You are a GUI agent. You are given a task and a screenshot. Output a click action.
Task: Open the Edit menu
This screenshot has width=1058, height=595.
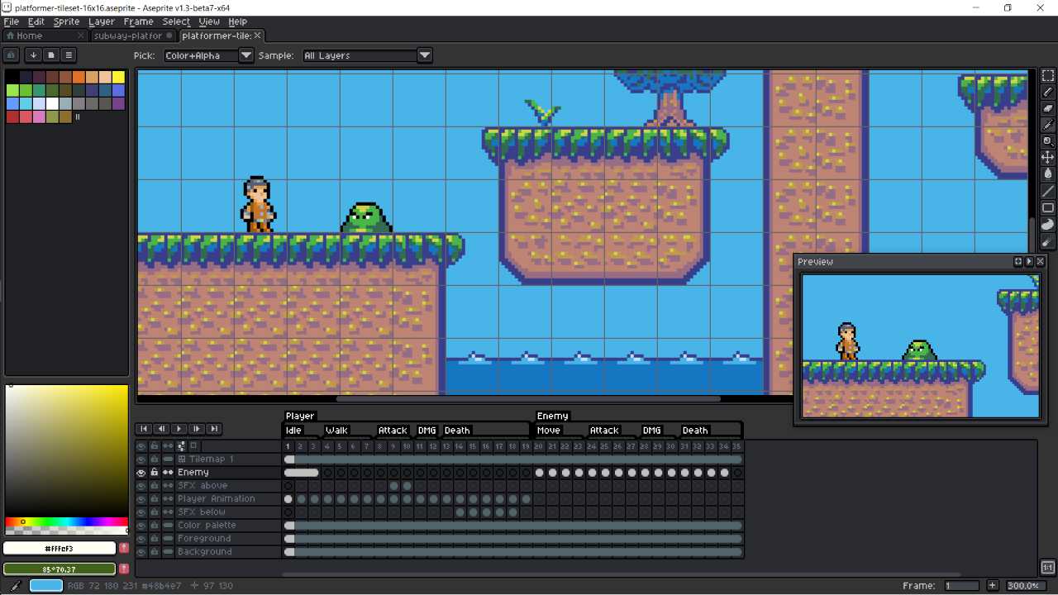(x=36, y=21)
